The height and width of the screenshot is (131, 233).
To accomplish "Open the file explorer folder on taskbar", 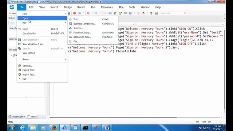I will pos(33,128).
